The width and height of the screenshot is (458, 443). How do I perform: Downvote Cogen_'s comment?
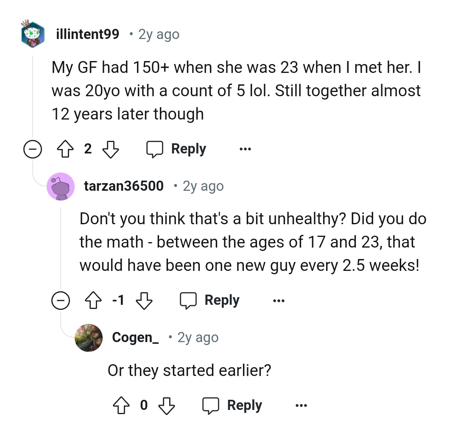click(166, 406)
